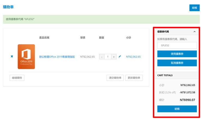Click the pencil edit icon beside quantity

point(120,56)
